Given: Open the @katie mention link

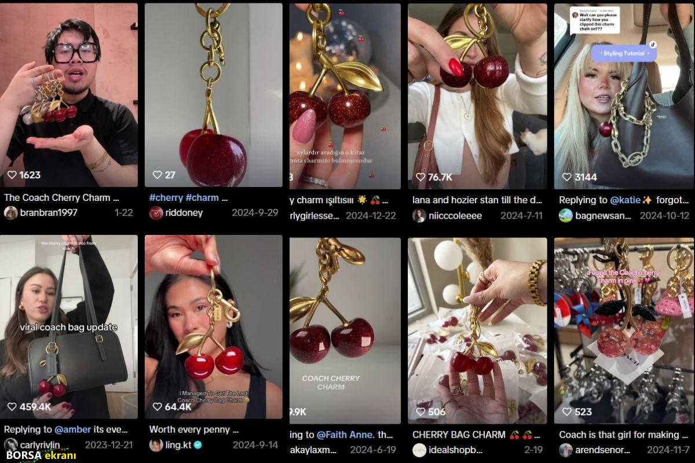Looking at the screenshot, I should 625,200.
